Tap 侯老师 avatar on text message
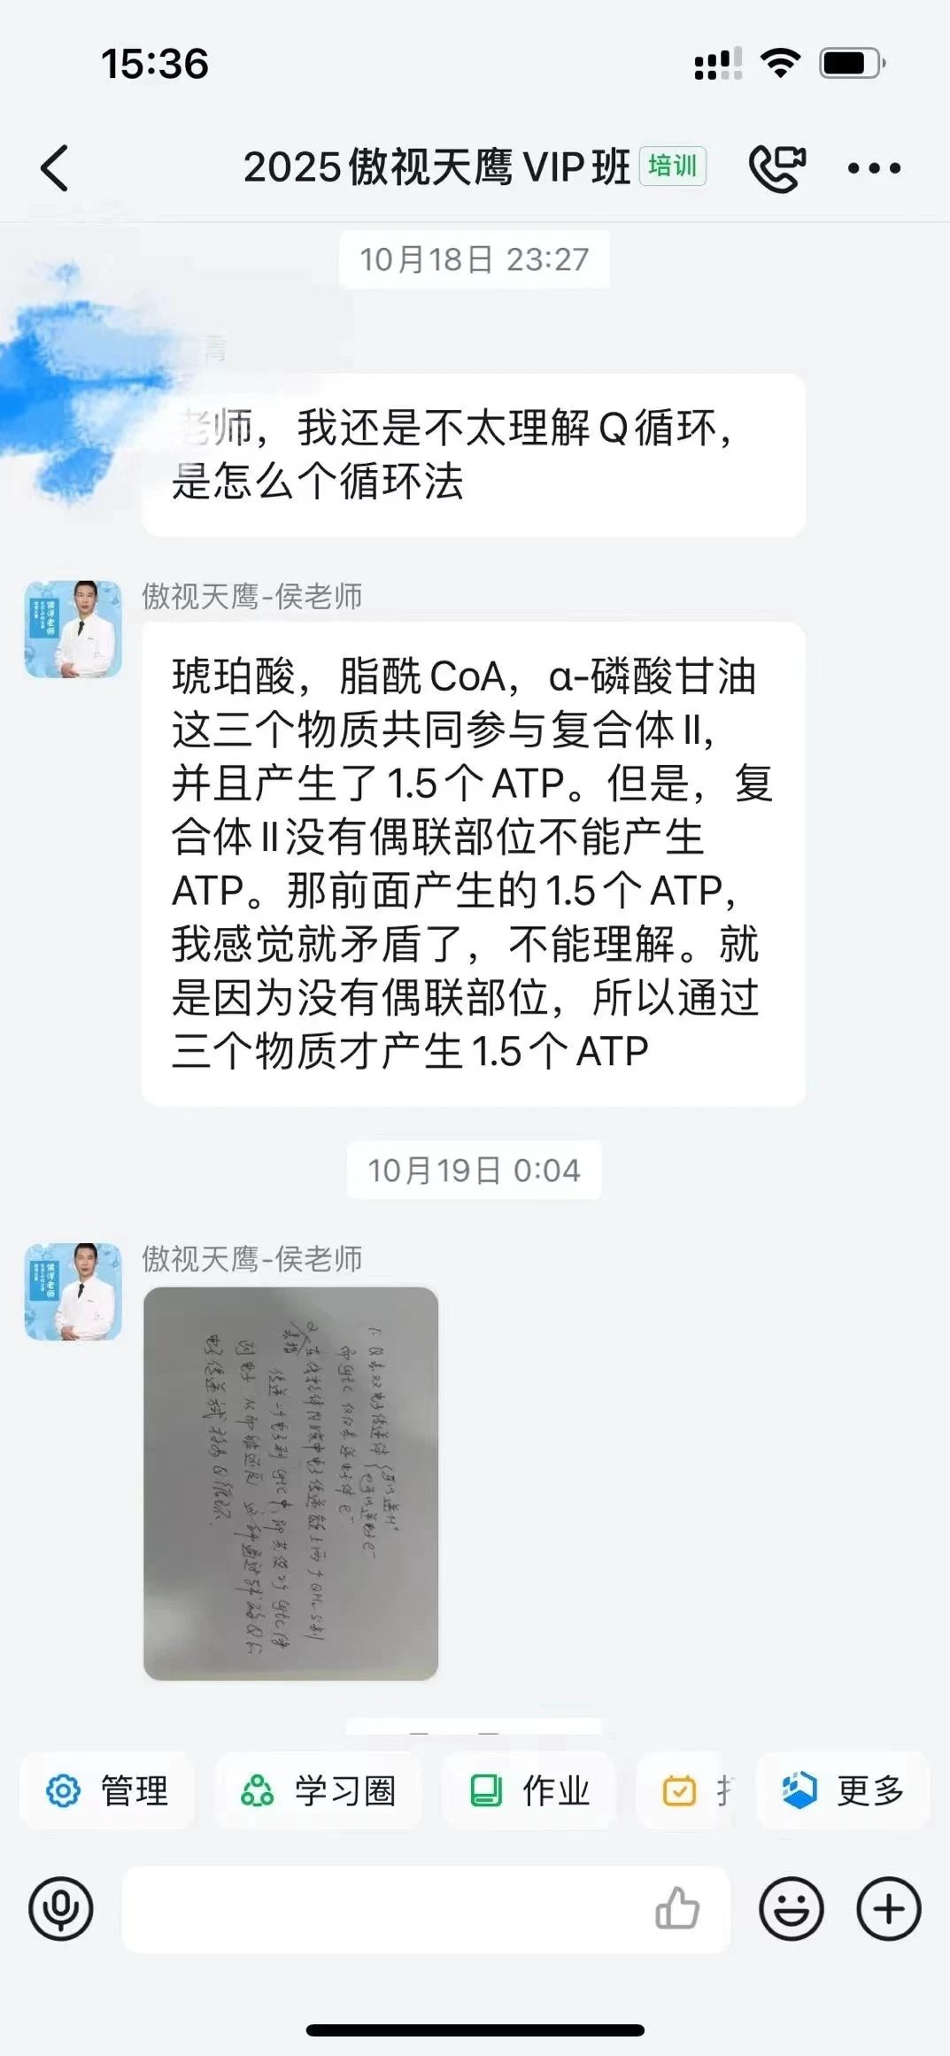This screenshot has width=950, height=2056. coord(73,629)
